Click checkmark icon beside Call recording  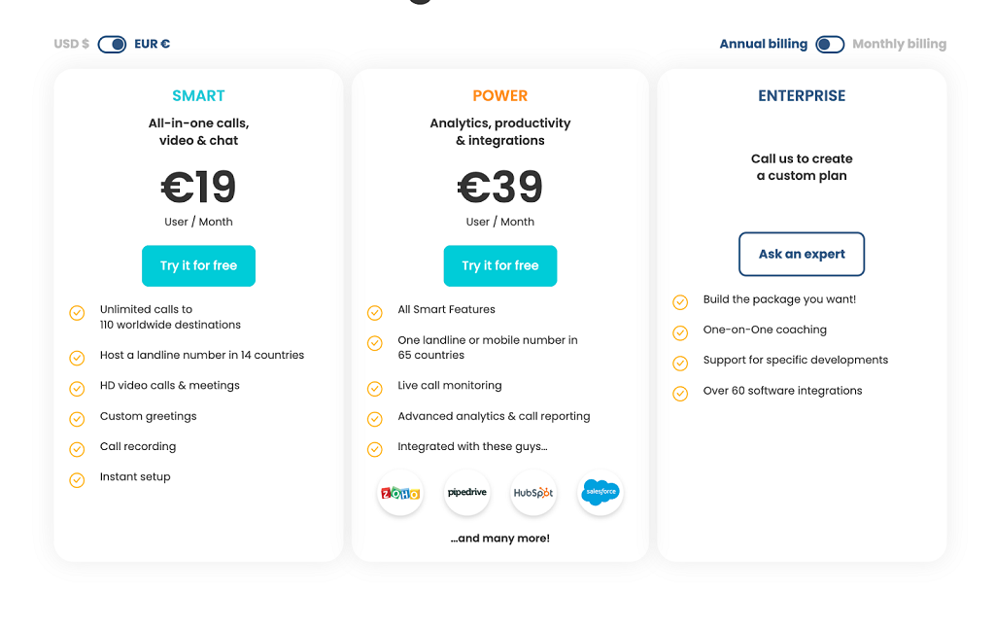[77, 448]
